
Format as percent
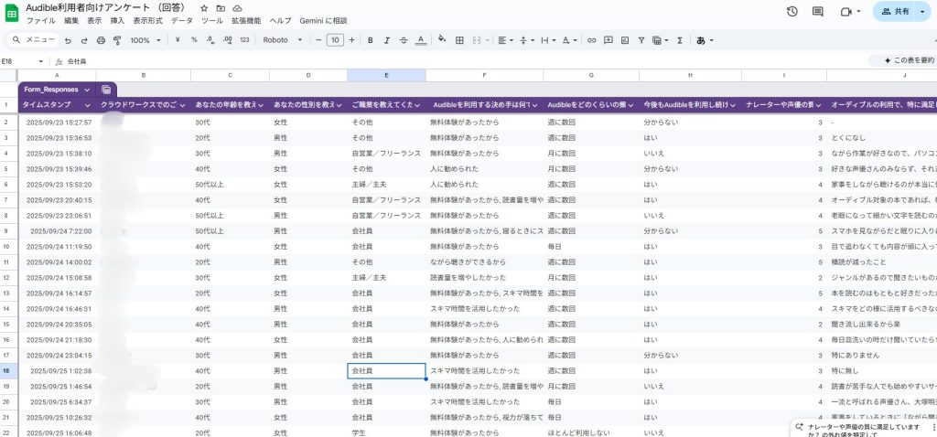(194, 40)
